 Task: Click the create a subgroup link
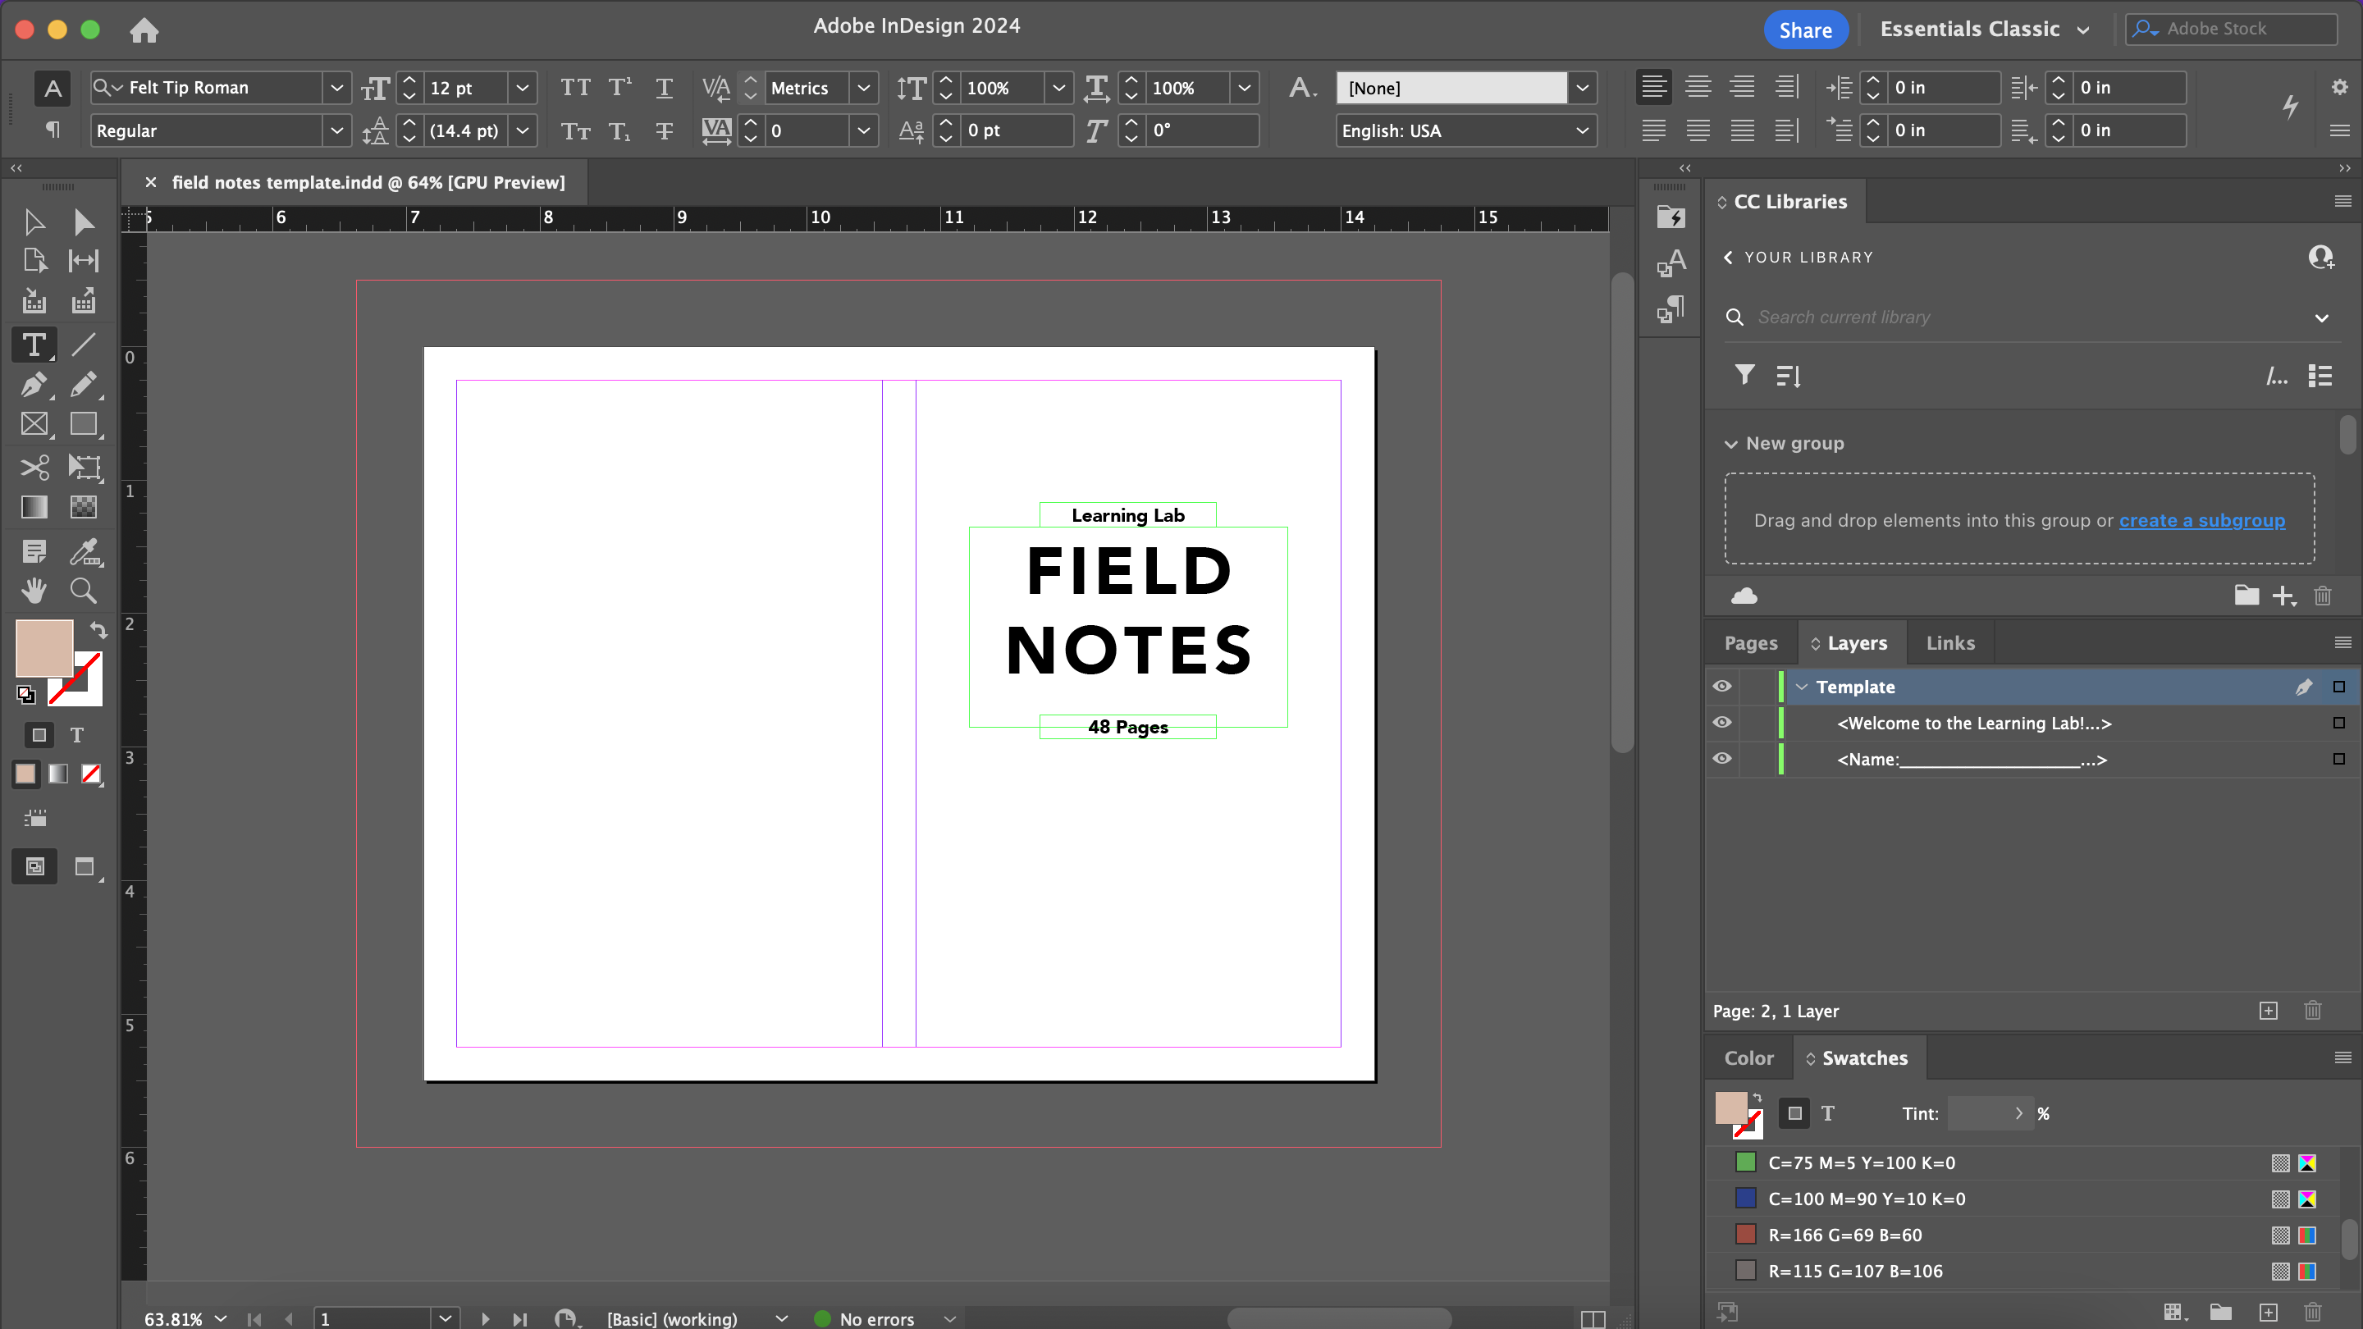click(2201, 520)
